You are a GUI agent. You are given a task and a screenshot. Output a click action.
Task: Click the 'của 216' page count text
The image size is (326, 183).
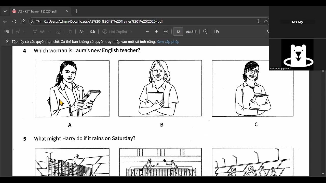(191, 32)
